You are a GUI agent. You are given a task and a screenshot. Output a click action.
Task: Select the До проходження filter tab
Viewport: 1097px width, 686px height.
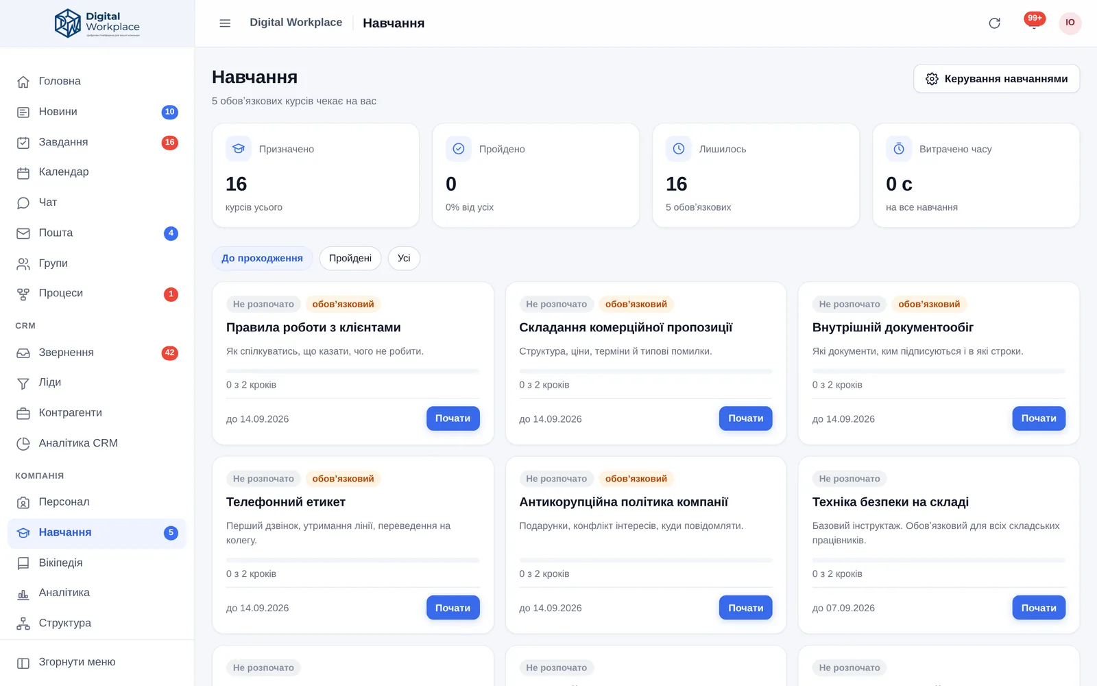262,259
